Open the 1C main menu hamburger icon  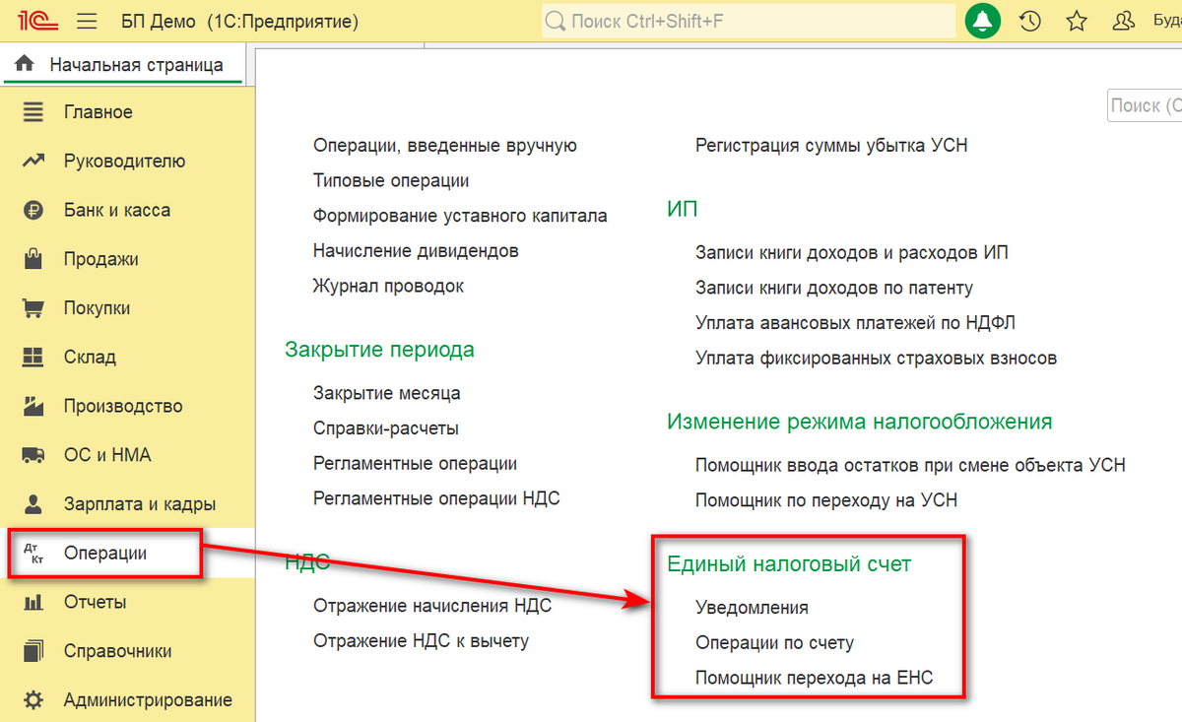[86, 21]
